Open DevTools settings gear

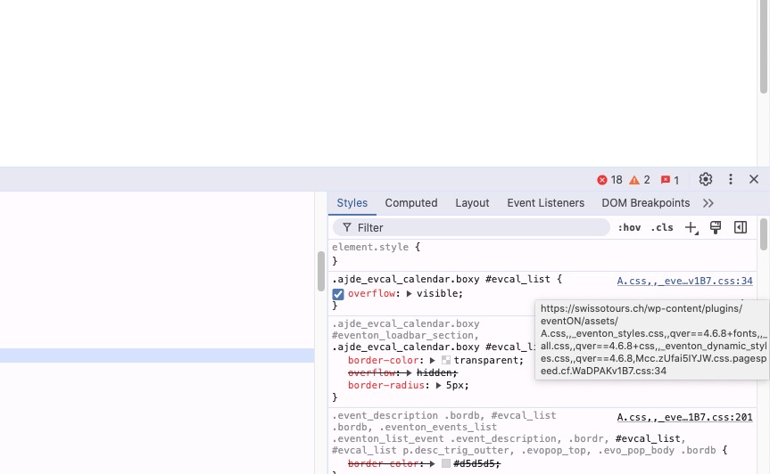(x=706, y=179)
